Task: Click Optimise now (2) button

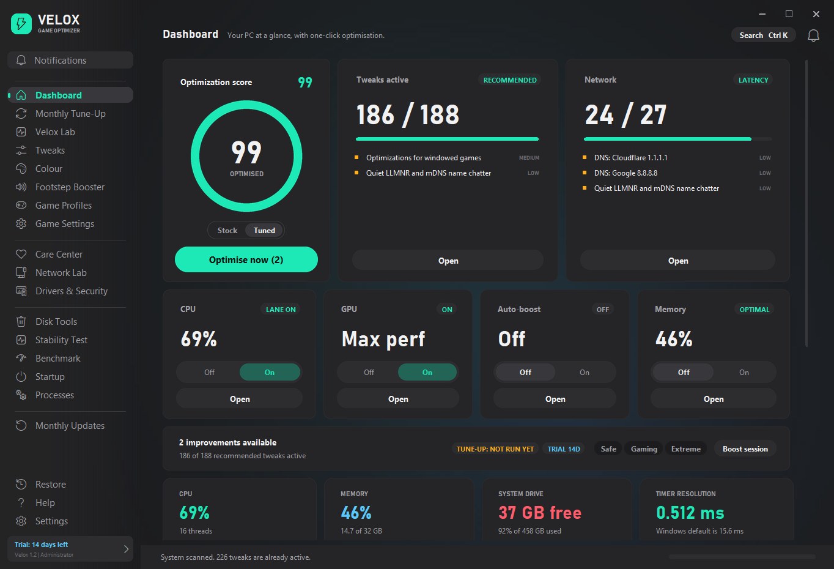Action: (x=246, y=259)
